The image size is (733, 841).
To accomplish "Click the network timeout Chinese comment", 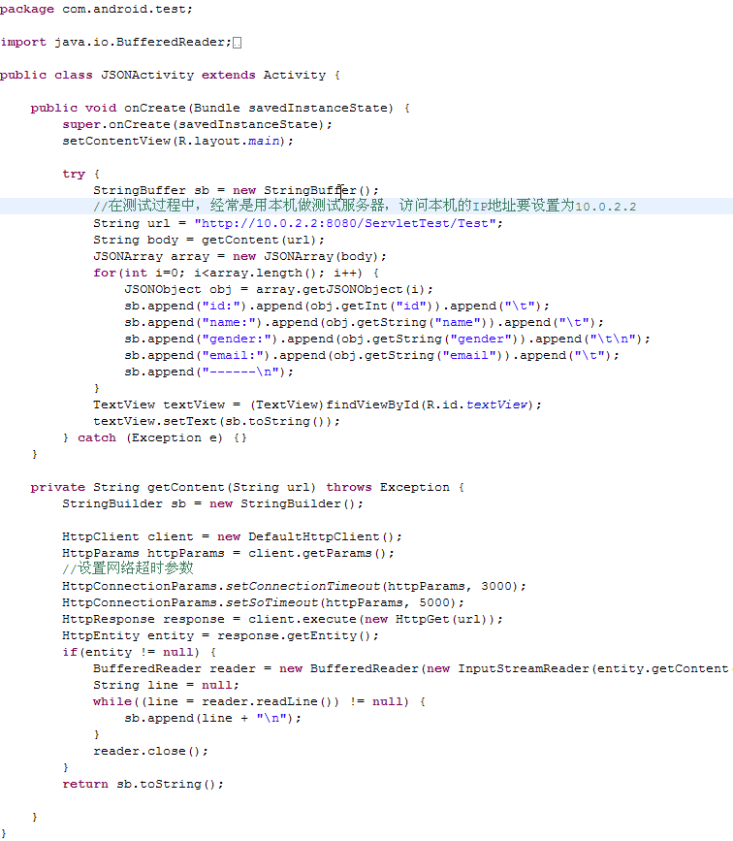I will (128, 568).
